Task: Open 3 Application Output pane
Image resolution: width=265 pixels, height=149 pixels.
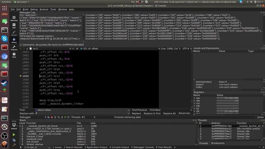Action: [x=96, y=147]
